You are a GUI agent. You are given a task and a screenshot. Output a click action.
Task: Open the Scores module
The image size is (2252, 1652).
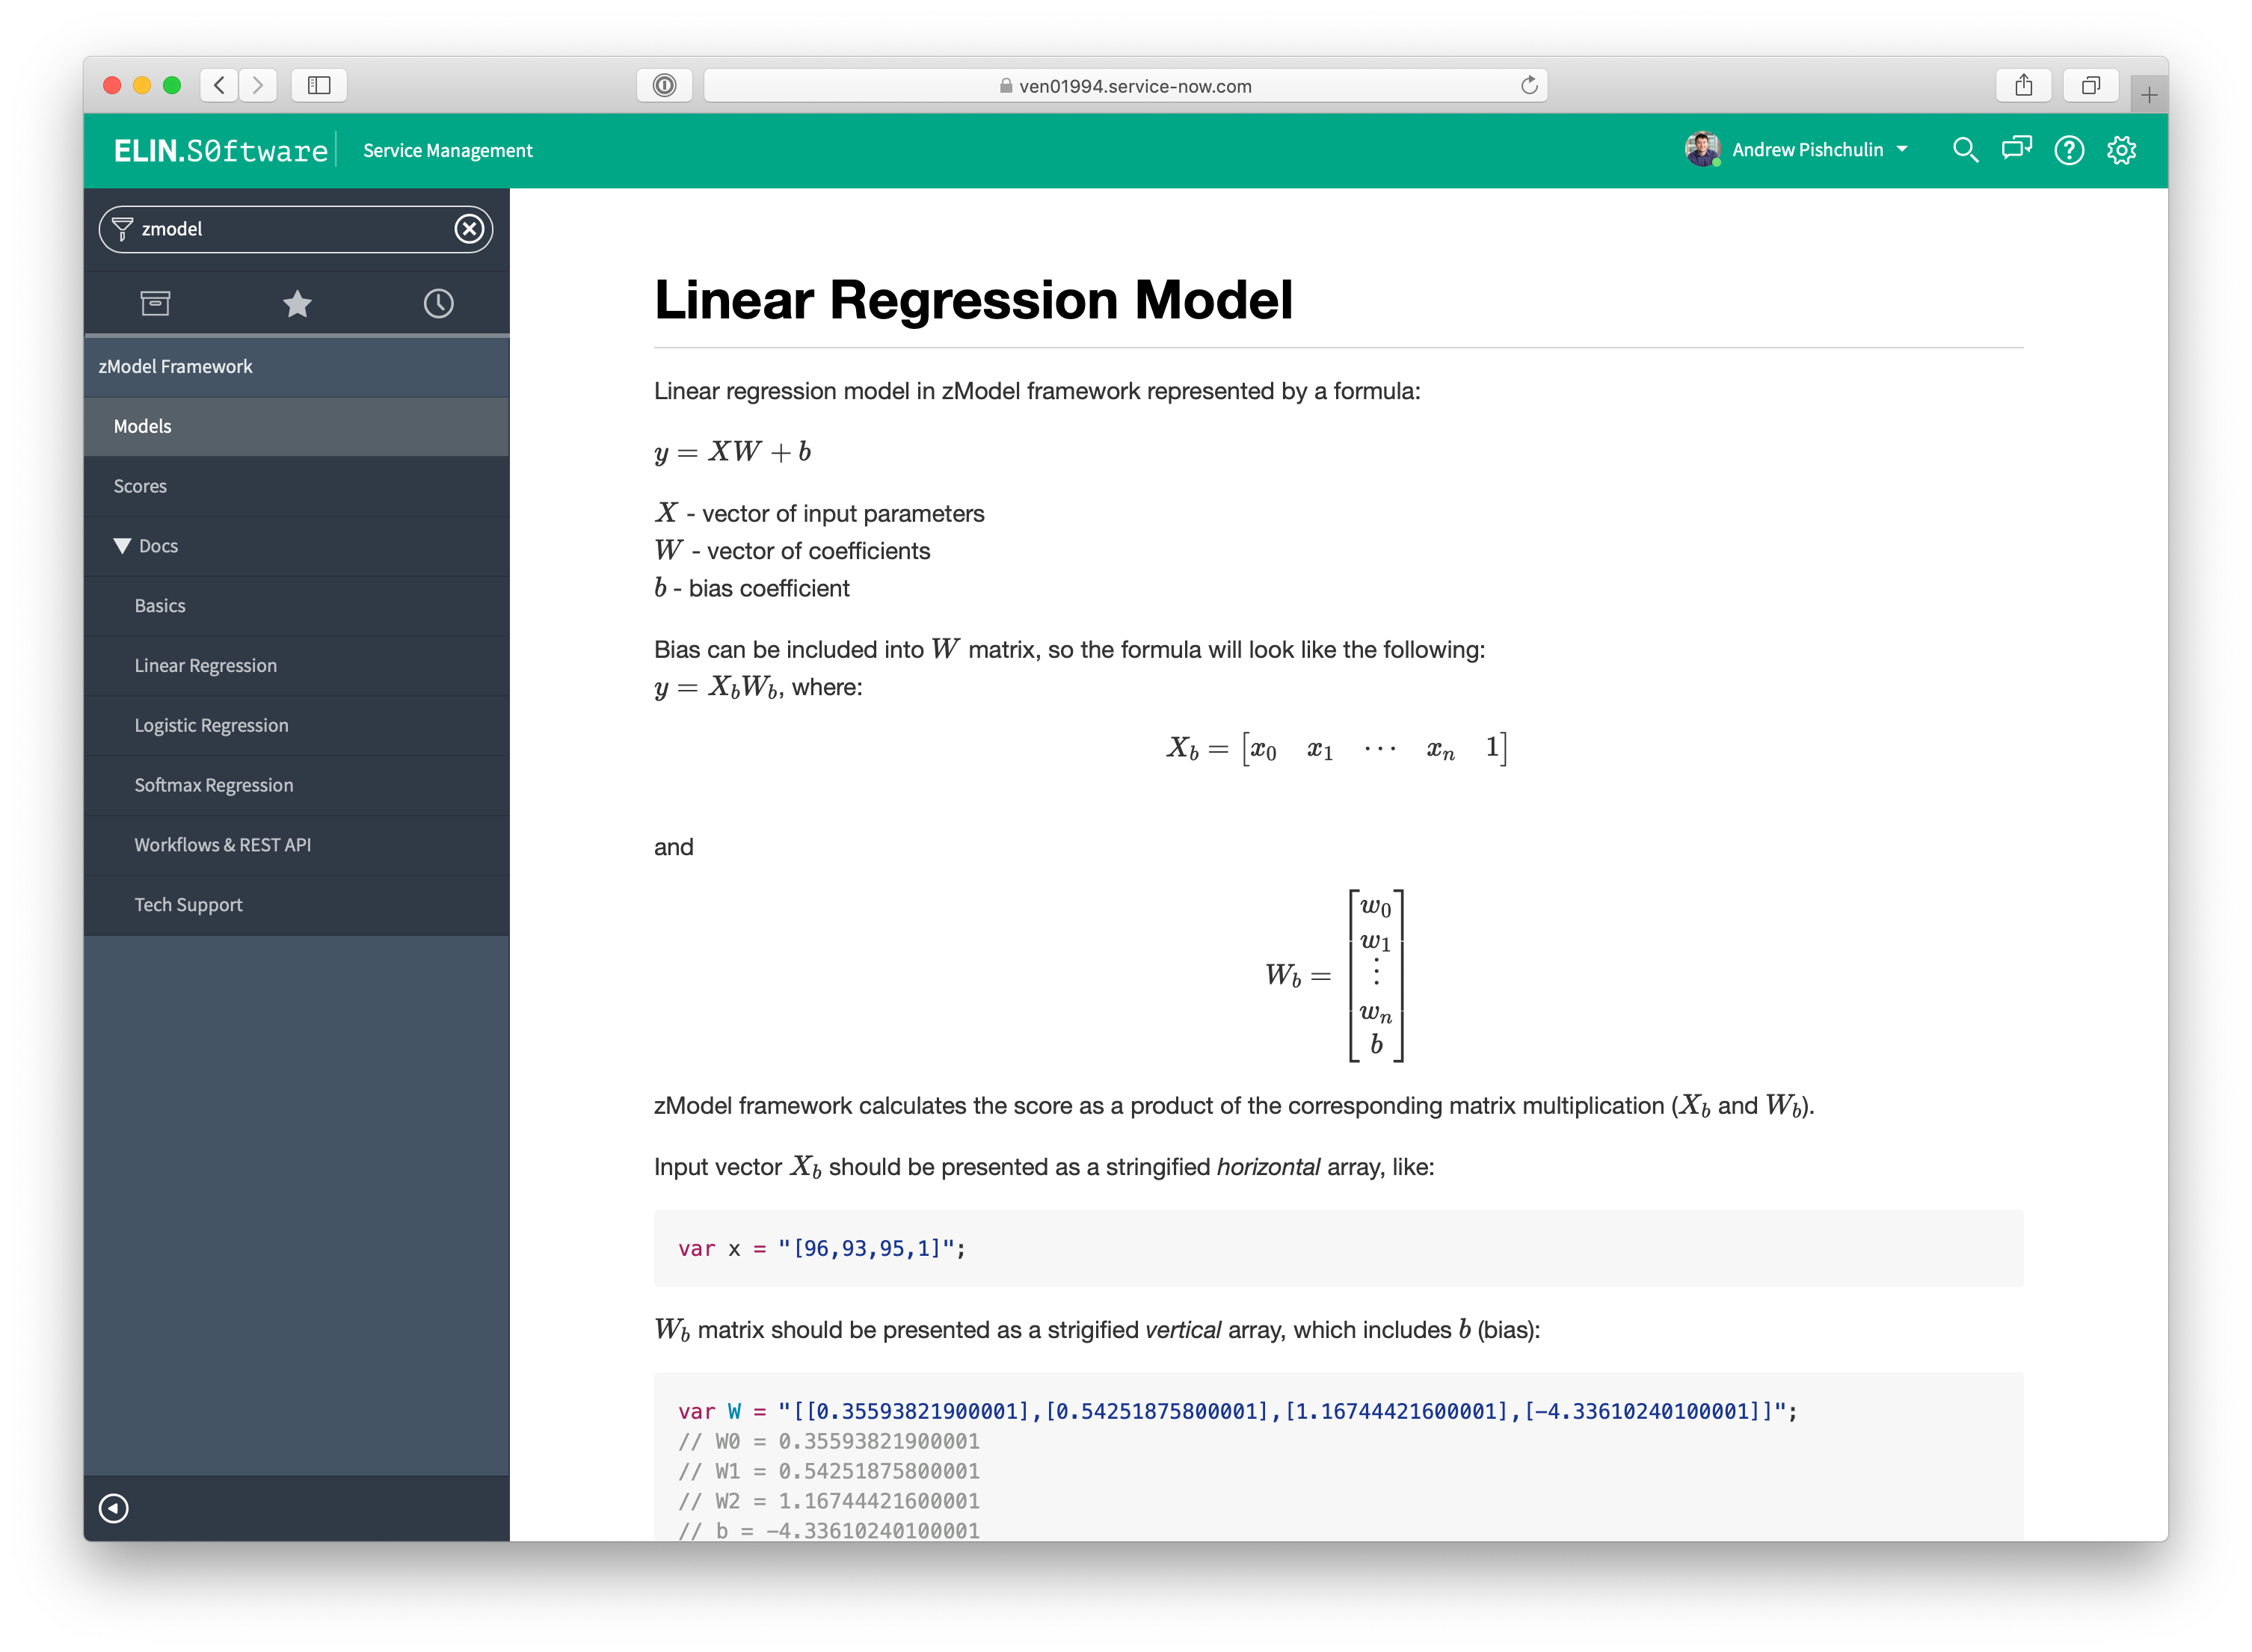point(140,486)
